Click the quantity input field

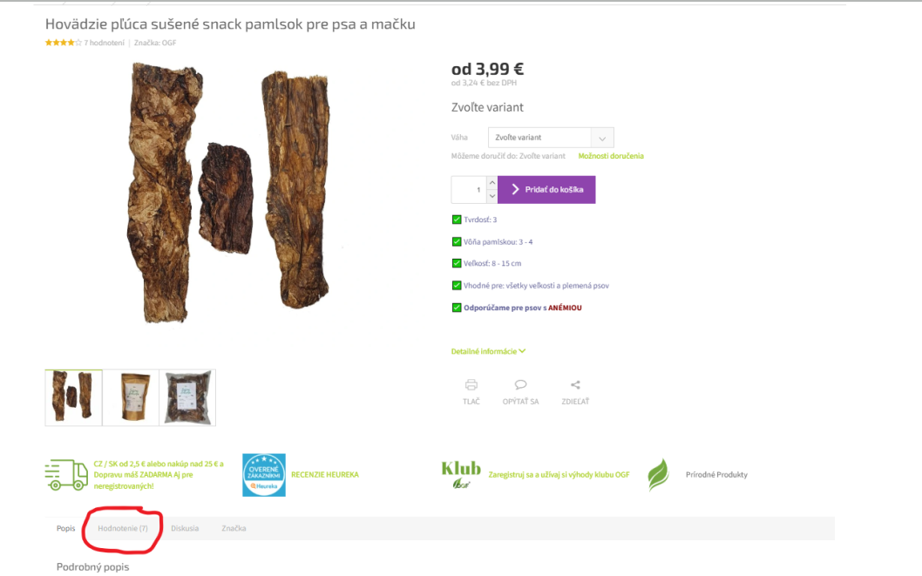pyautogui.click(x=469, y=190)
